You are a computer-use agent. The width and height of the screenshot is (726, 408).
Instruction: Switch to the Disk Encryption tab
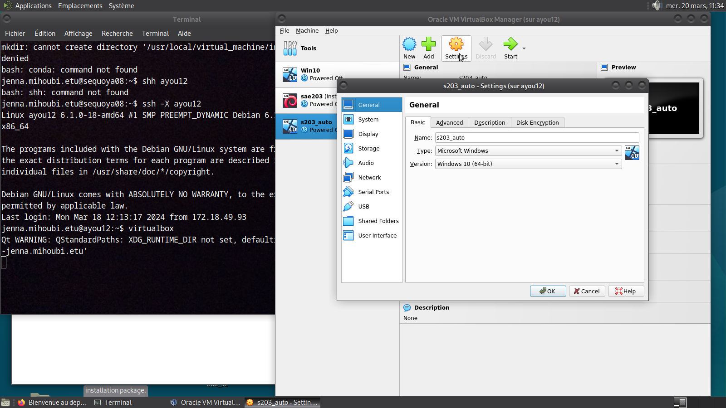537,122
